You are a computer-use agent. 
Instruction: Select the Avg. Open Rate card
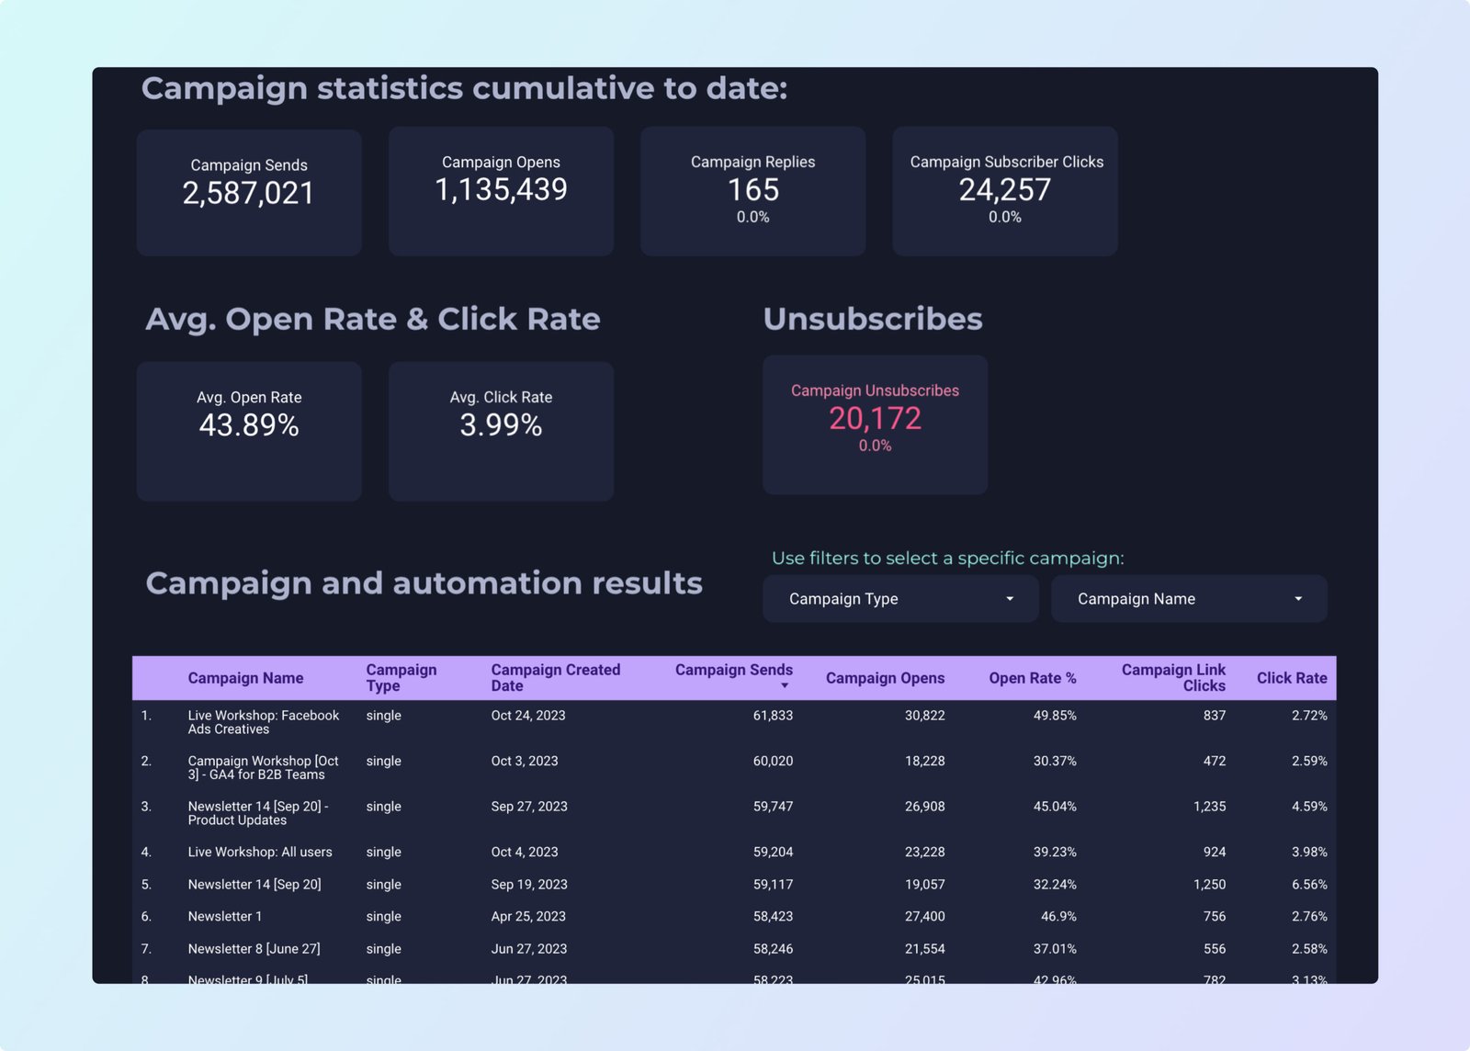pyautogui.click(x=249, y=430)
